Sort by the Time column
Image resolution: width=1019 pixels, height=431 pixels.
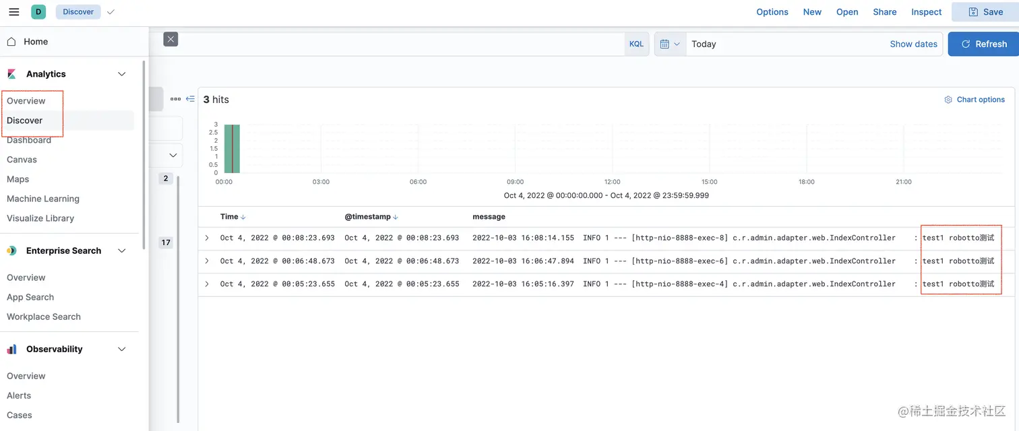click(x=233, y=217)
